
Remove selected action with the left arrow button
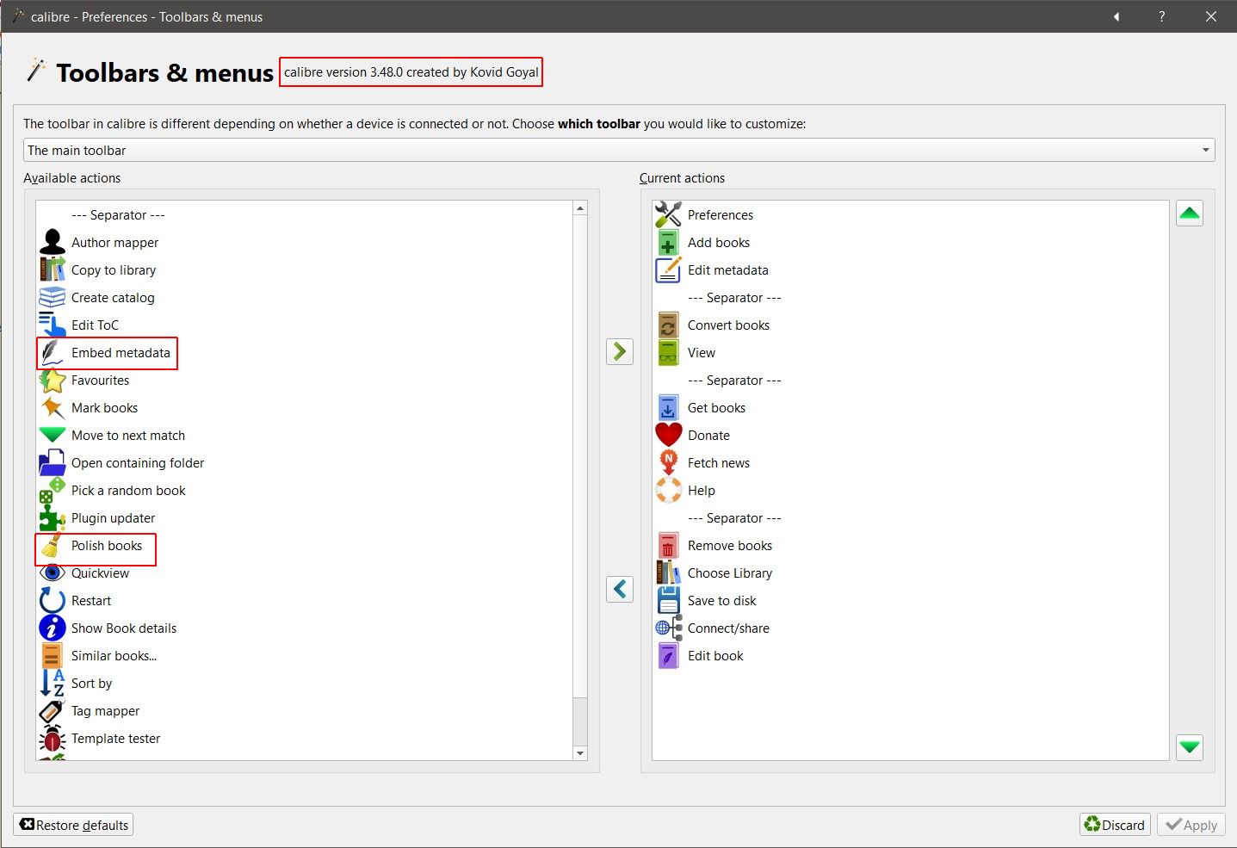[x=620, y=589]
